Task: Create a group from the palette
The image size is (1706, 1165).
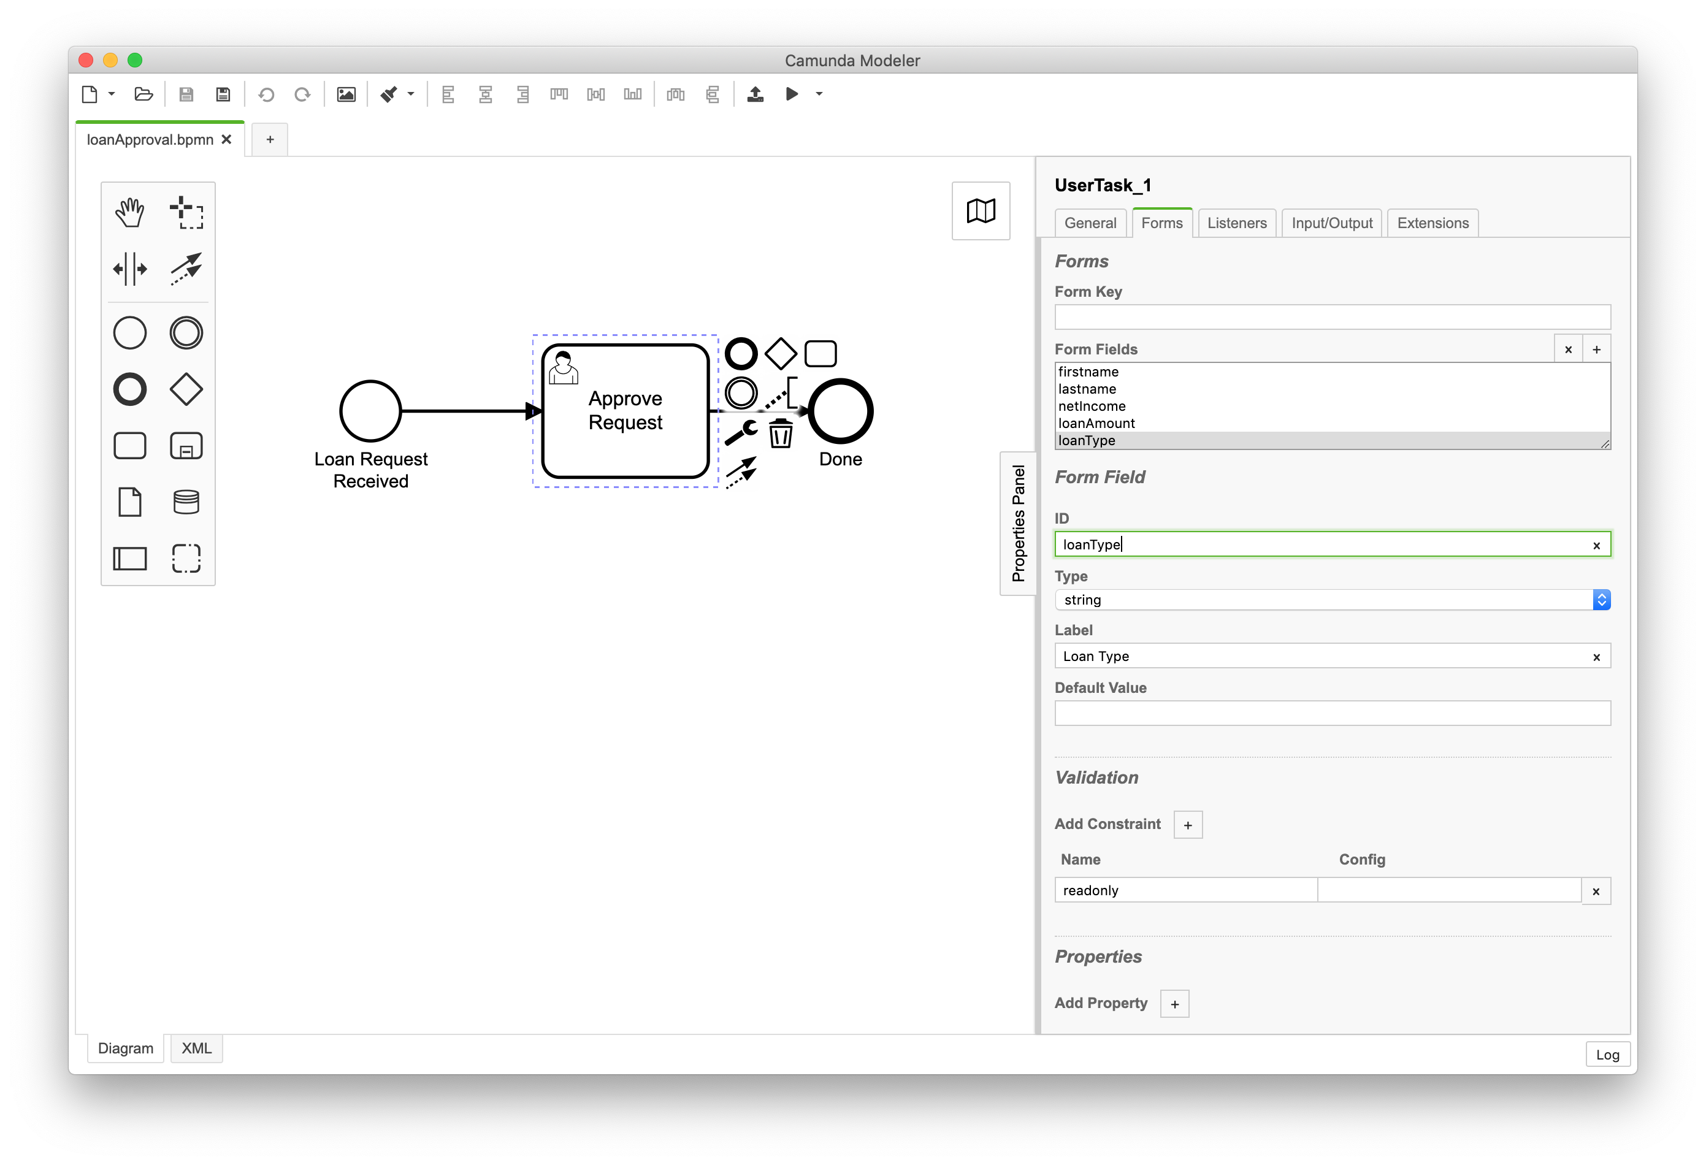Action: (186, 559)
